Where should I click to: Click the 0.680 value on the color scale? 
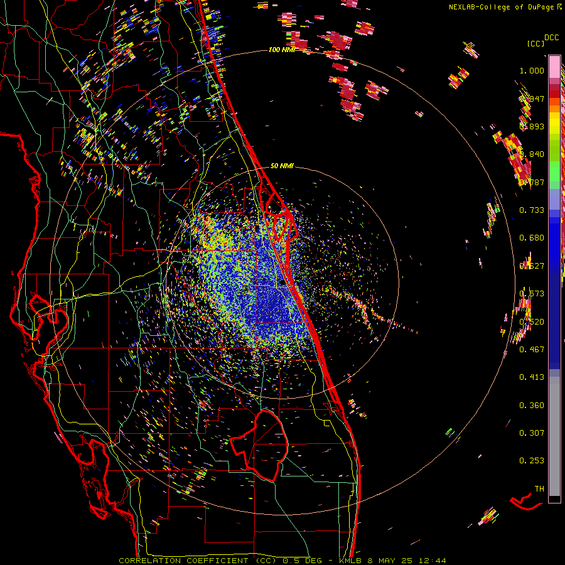pyautogui.click(x=532, y=238)
